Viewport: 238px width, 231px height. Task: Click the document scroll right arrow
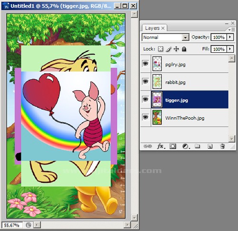[x=127, y=225]
